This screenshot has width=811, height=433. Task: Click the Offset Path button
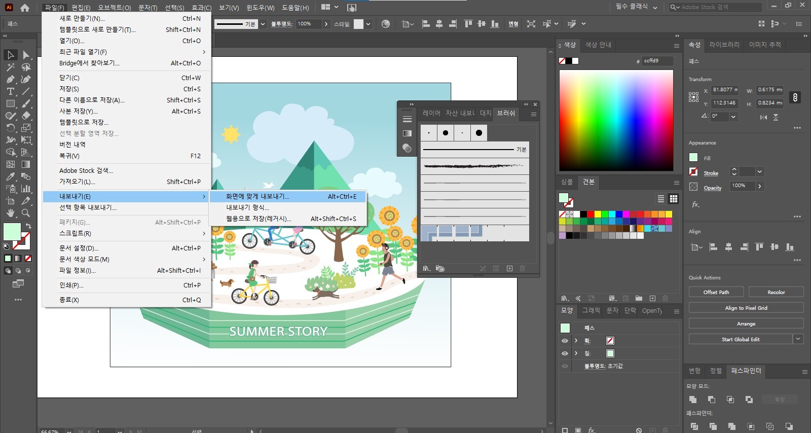716,292
